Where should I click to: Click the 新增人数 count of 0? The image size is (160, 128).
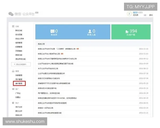(x=94, y=31)
